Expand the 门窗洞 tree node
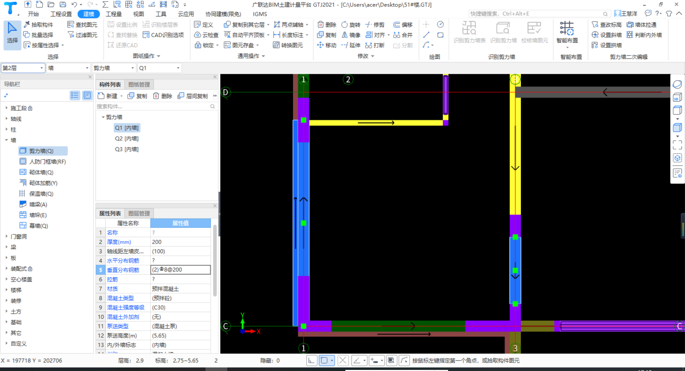 pyautogui.click(x=6, y=236)
